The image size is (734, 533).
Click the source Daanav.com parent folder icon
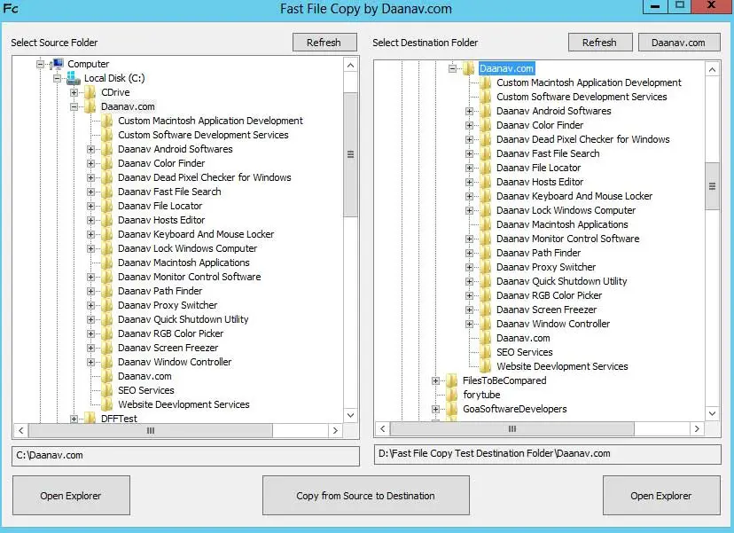(90, 106)
